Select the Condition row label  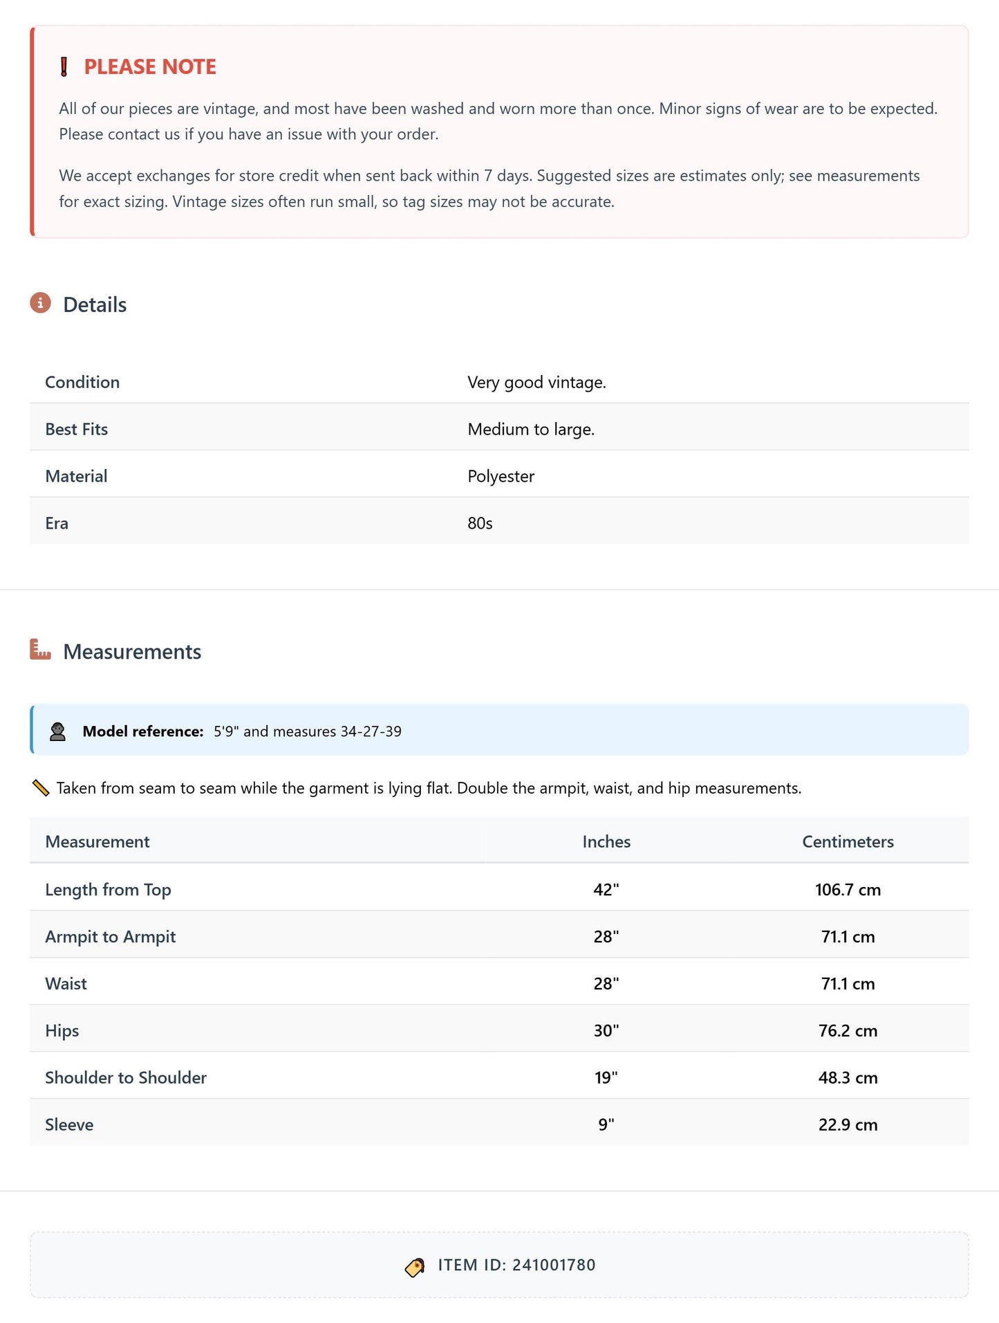click(82, 382)
